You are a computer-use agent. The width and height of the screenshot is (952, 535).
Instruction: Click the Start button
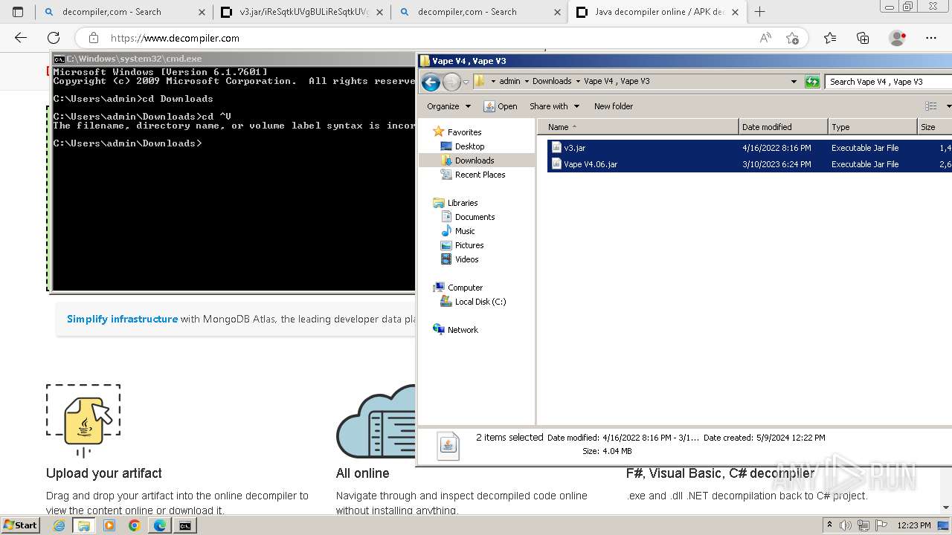point(20,525)
